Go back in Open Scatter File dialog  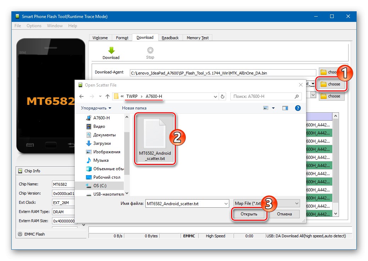pyautogui.click(x=81, y=96)
